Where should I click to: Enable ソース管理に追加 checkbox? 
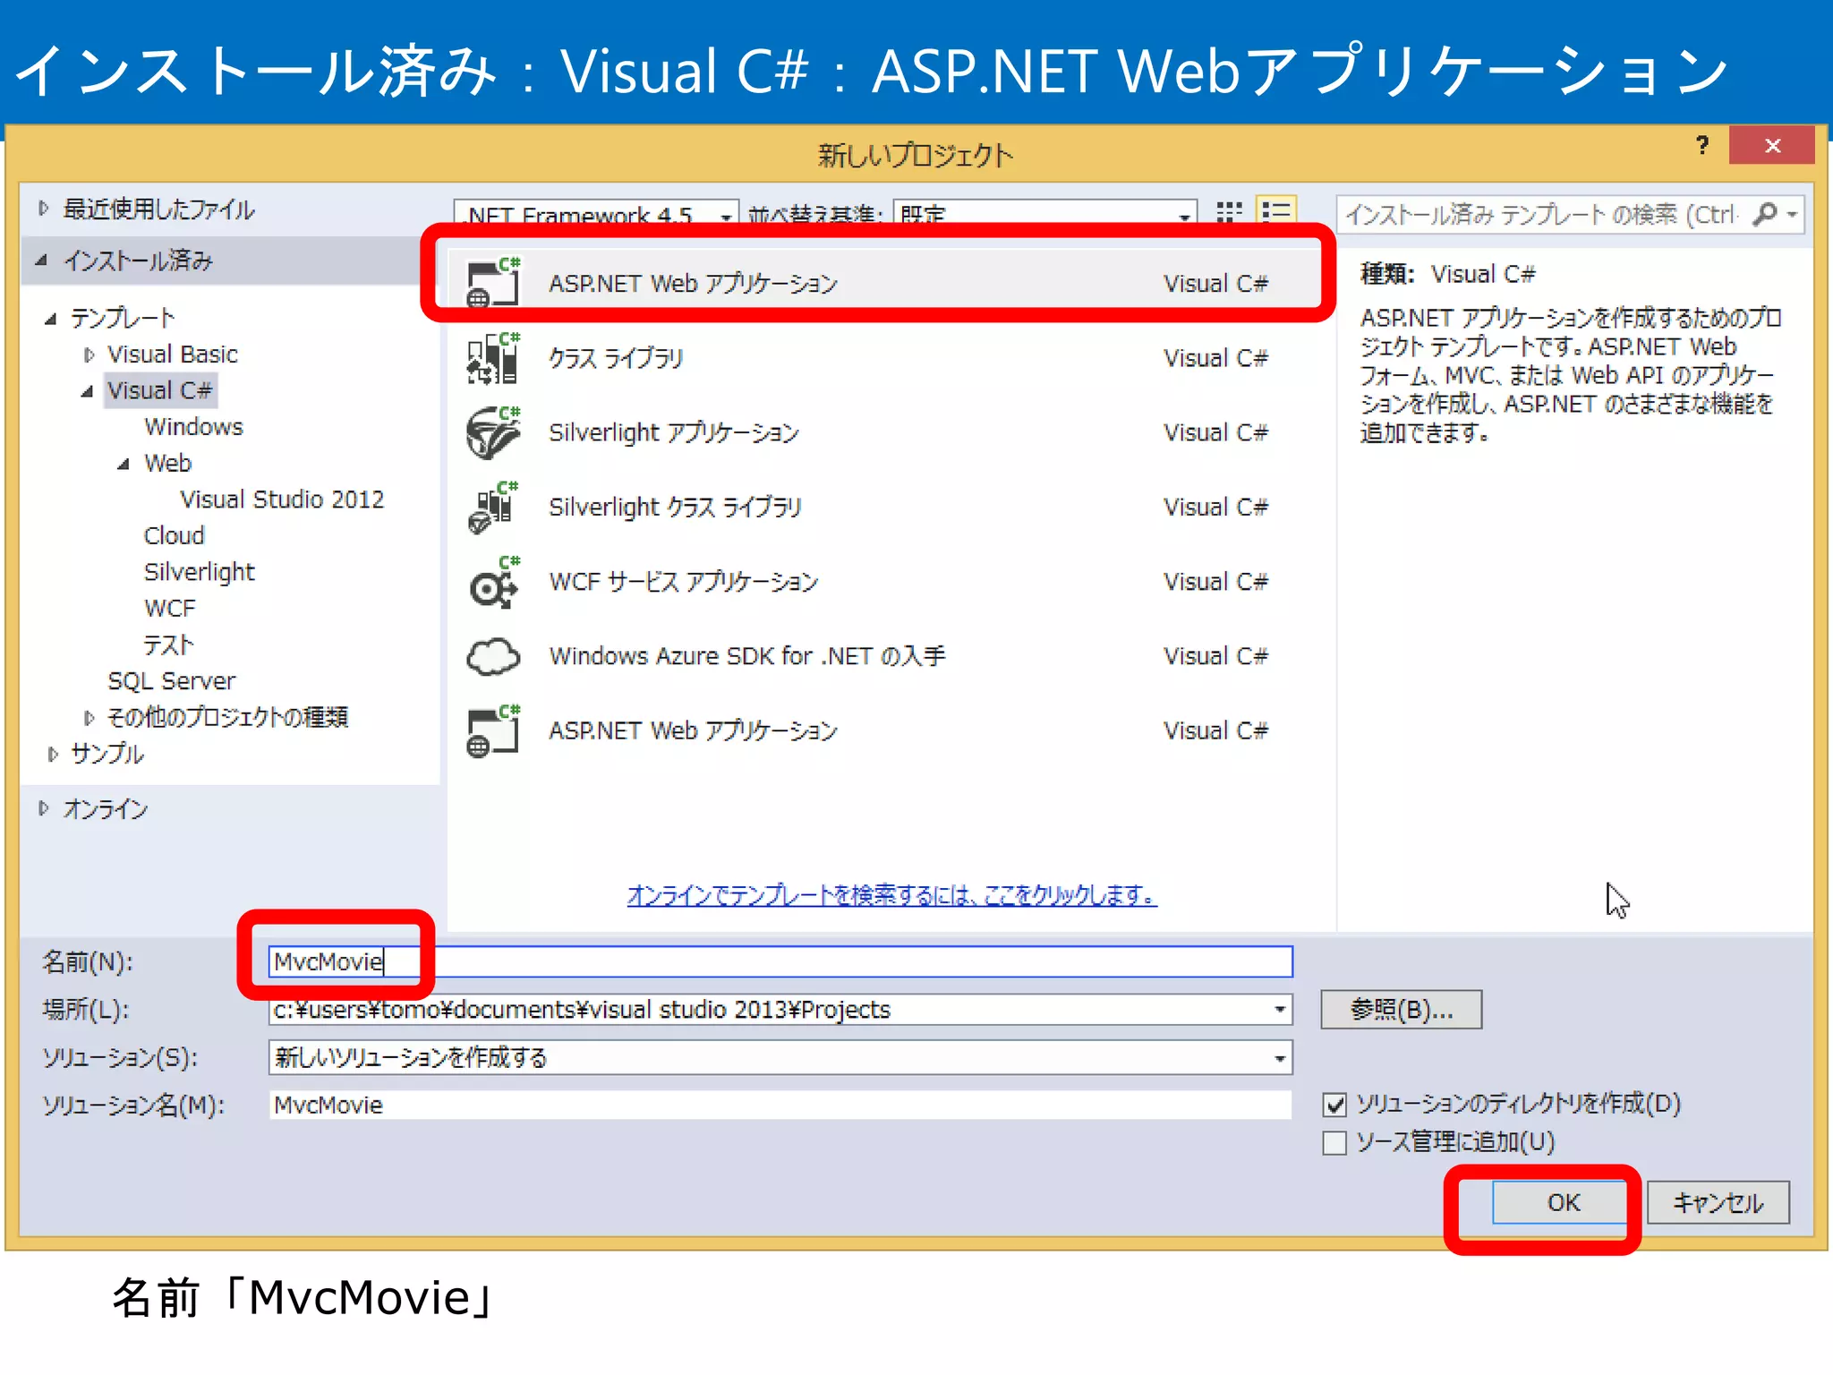click(1334, 1143)
